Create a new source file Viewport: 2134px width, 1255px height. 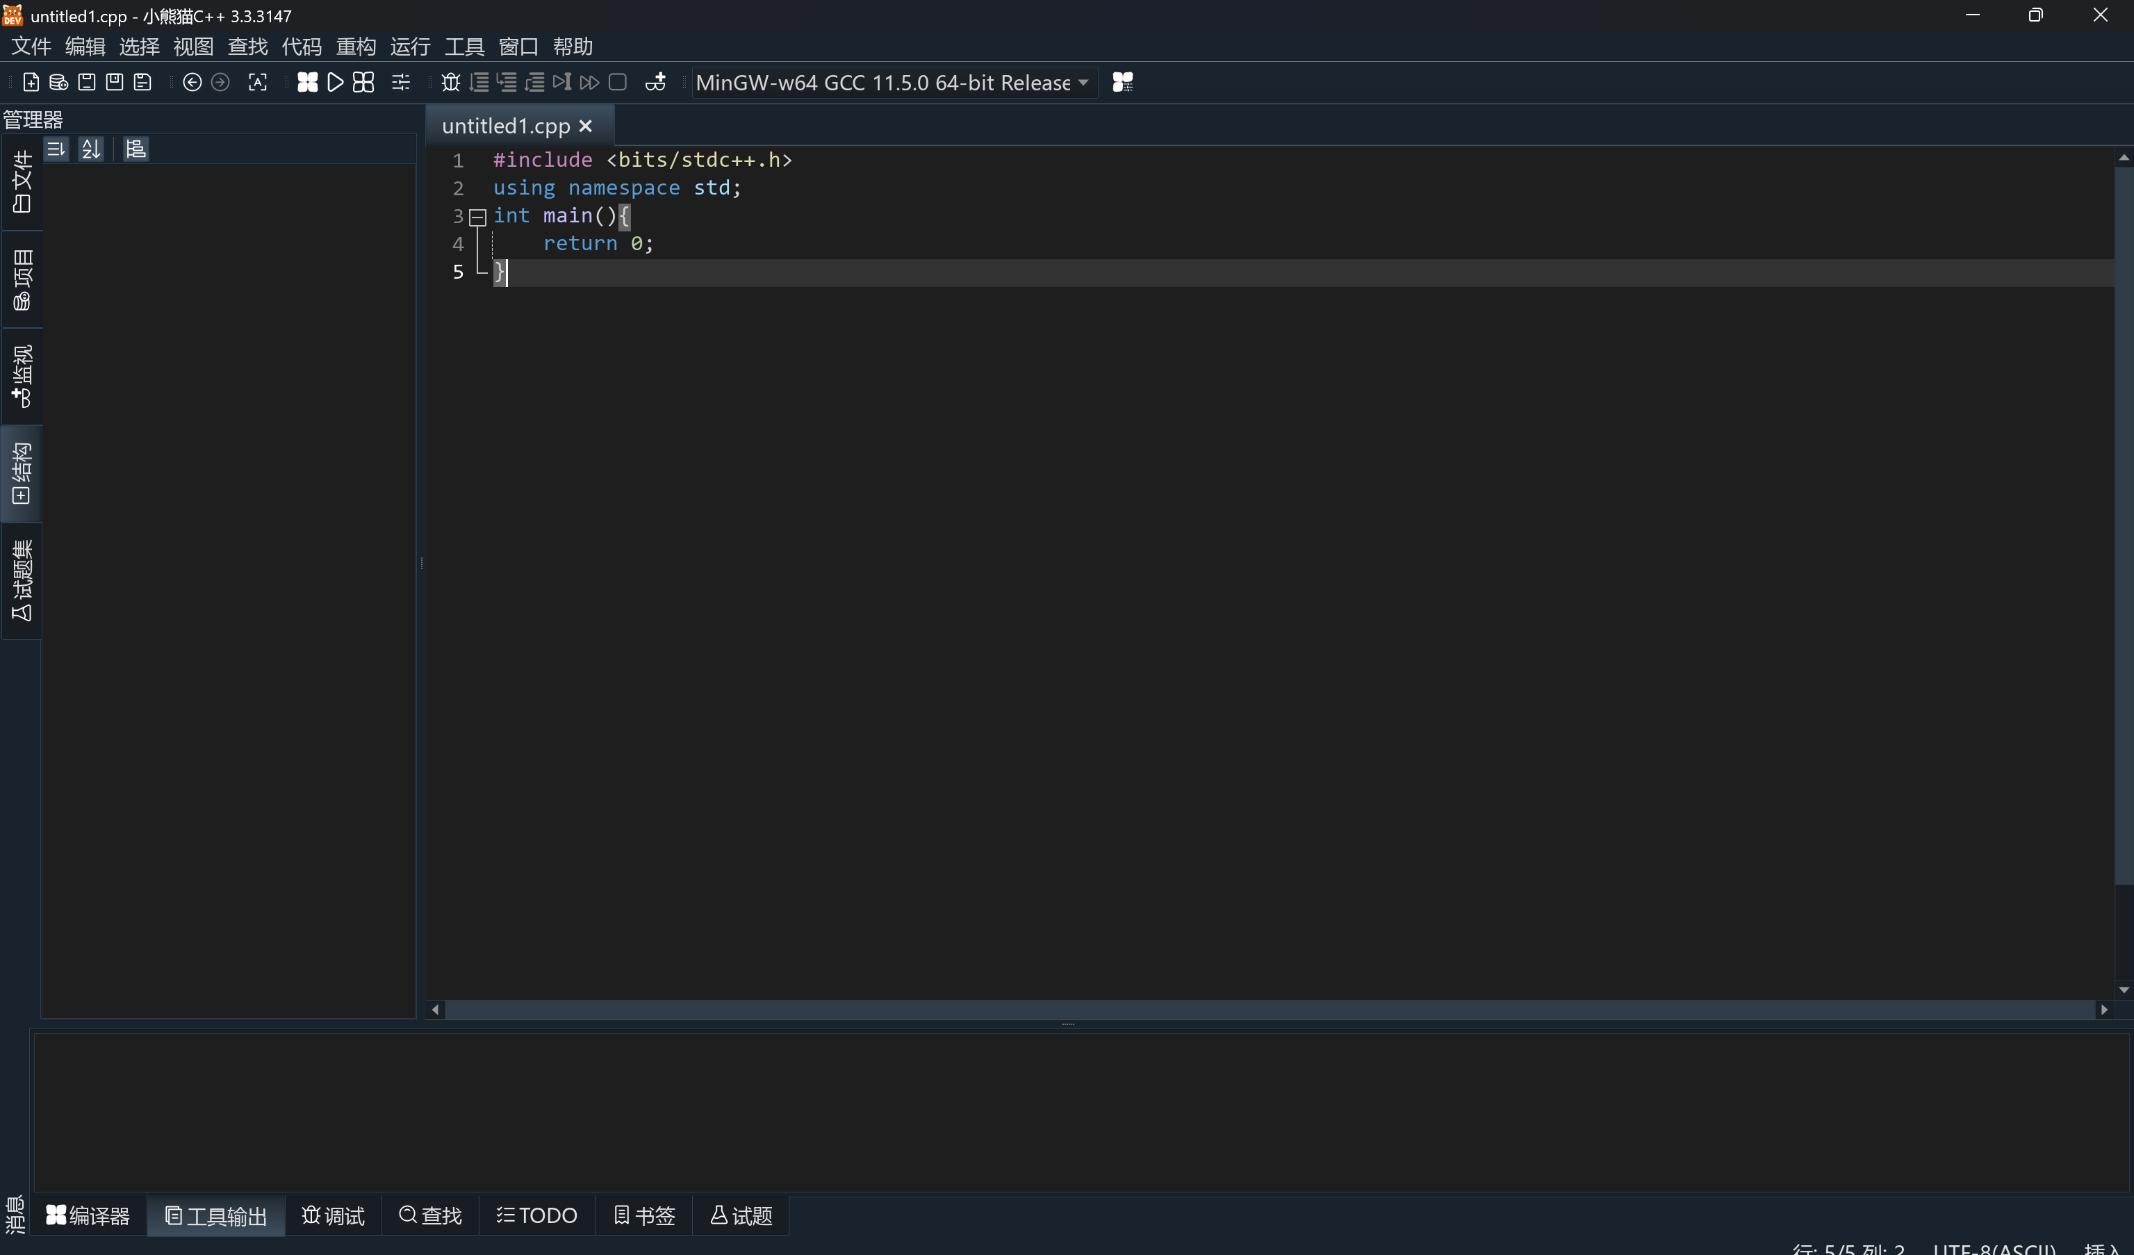(31, 81)
